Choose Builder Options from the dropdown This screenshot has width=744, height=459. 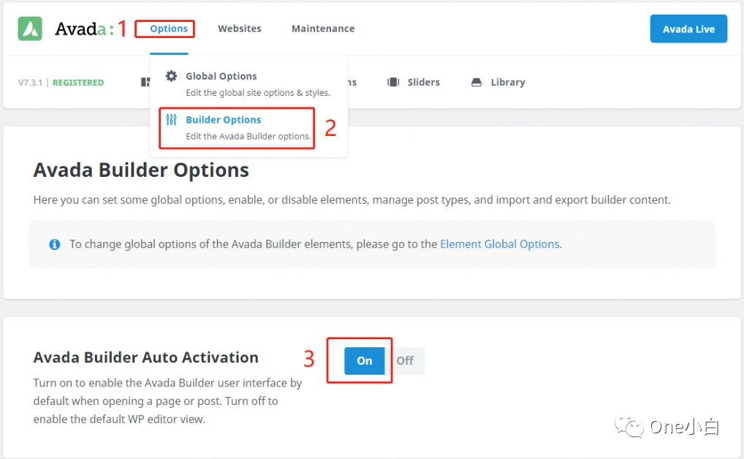tap(223, 120)
